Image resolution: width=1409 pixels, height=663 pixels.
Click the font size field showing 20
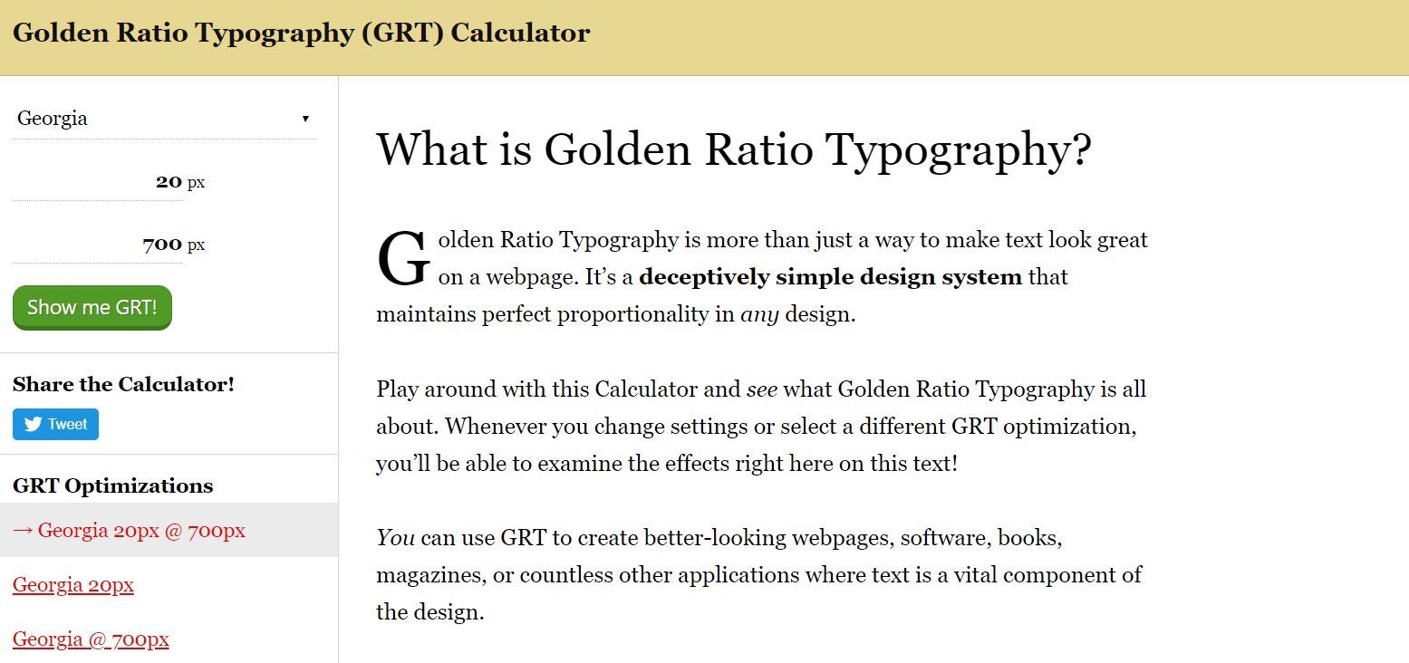(98, 181)
